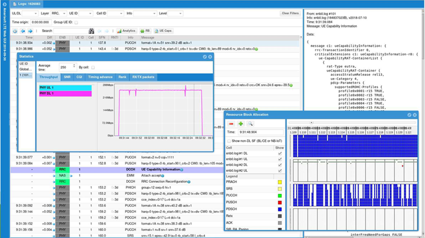Open the Analytics chart window
This screenshot has height=238, width=425.
point(126,31)
